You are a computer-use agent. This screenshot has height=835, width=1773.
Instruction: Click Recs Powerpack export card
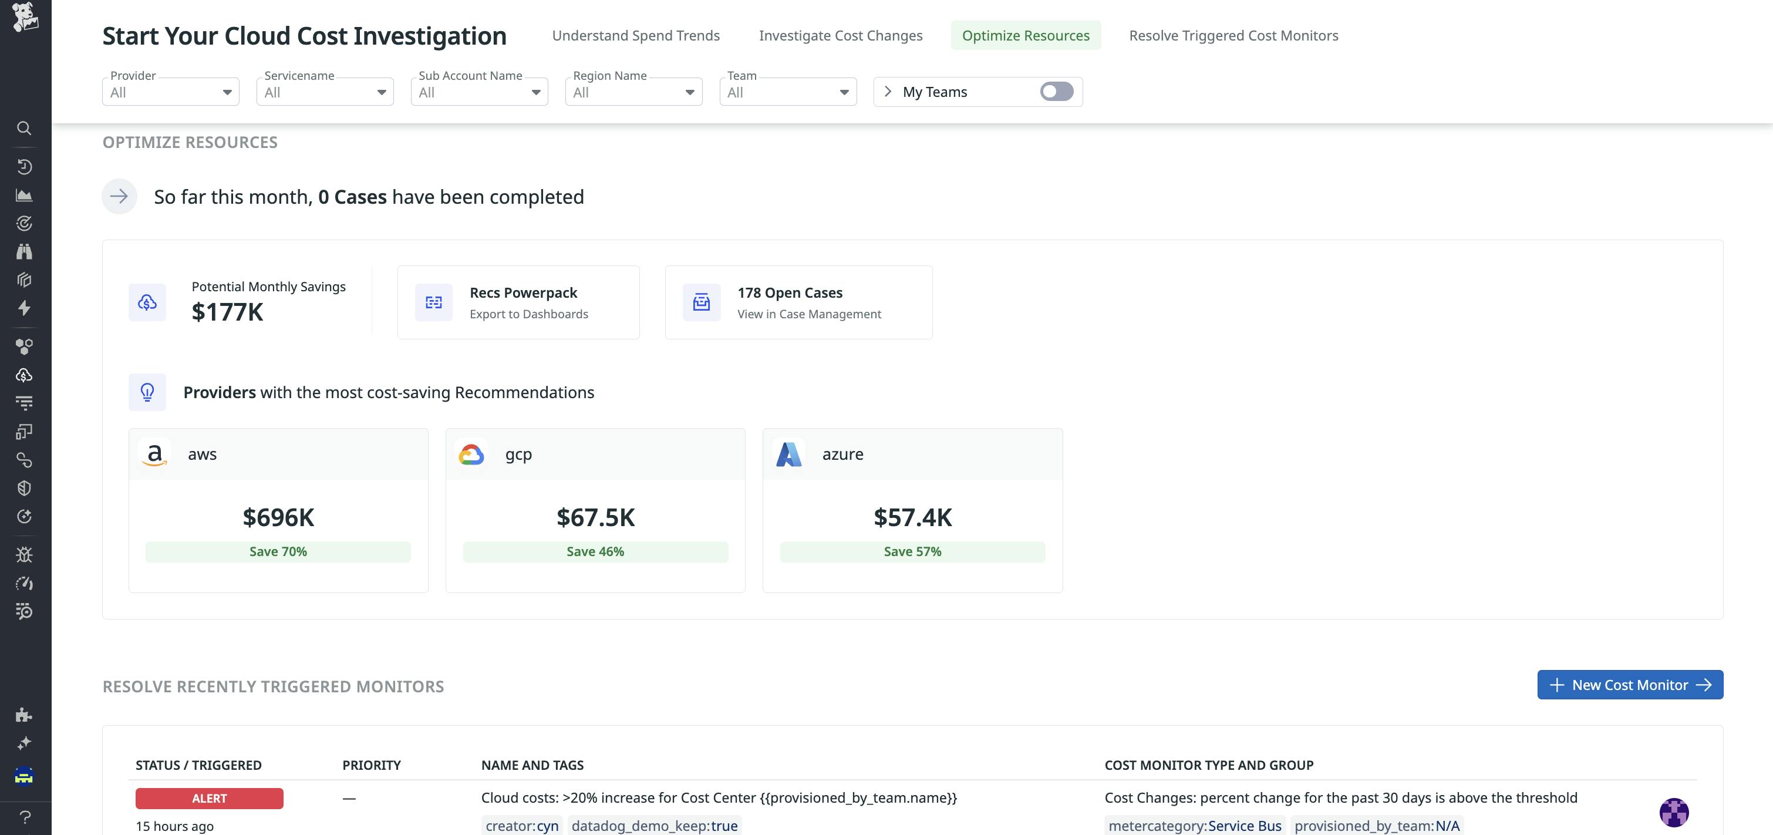[518, 302]
